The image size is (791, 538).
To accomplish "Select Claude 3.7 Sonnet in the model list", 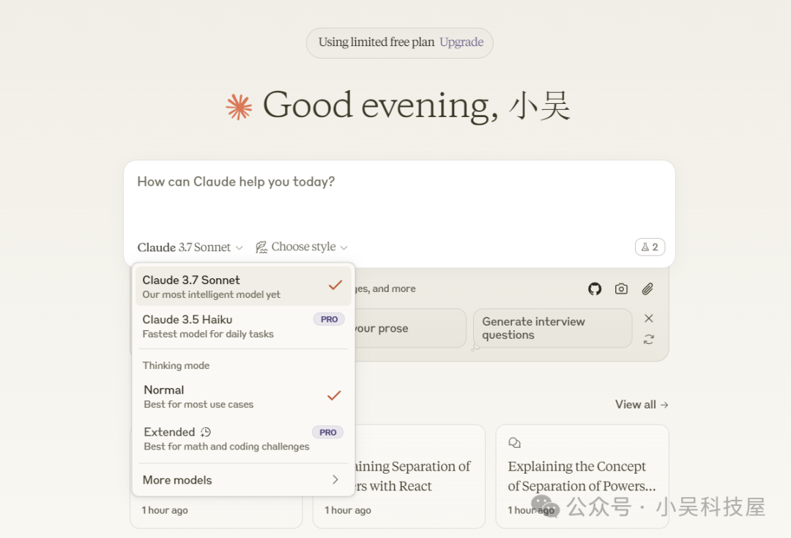I will coord(243,286).
